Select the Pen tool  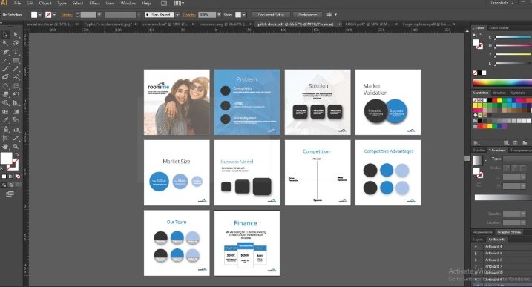(x=5, y=52)
